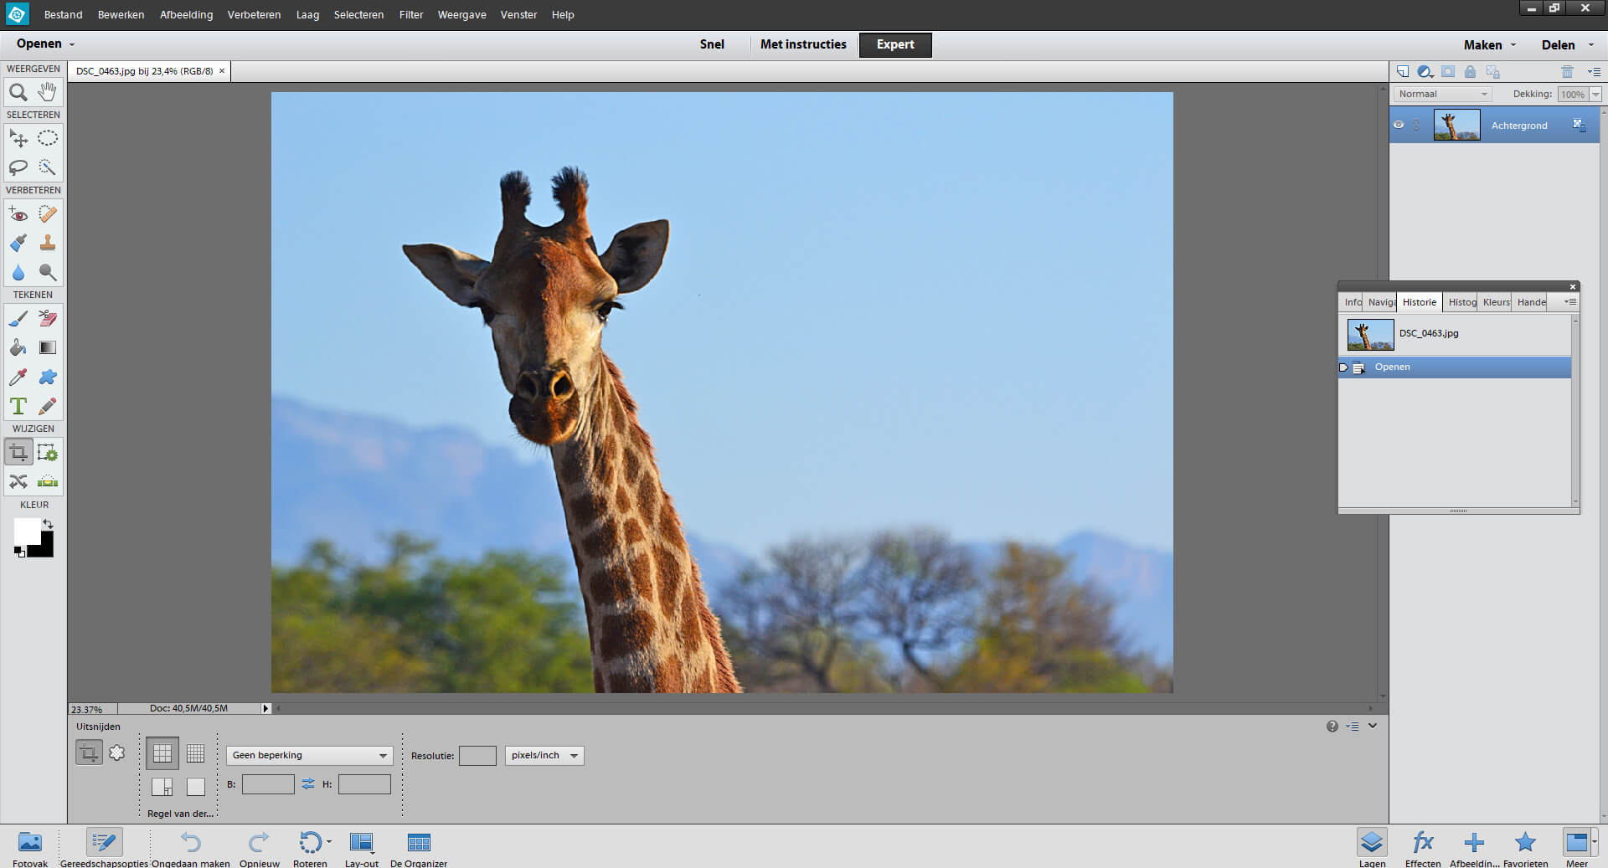Viewport: 1608px width, 868px height.
Task: Click Ongedaan maken to undo
Action: 191,843
